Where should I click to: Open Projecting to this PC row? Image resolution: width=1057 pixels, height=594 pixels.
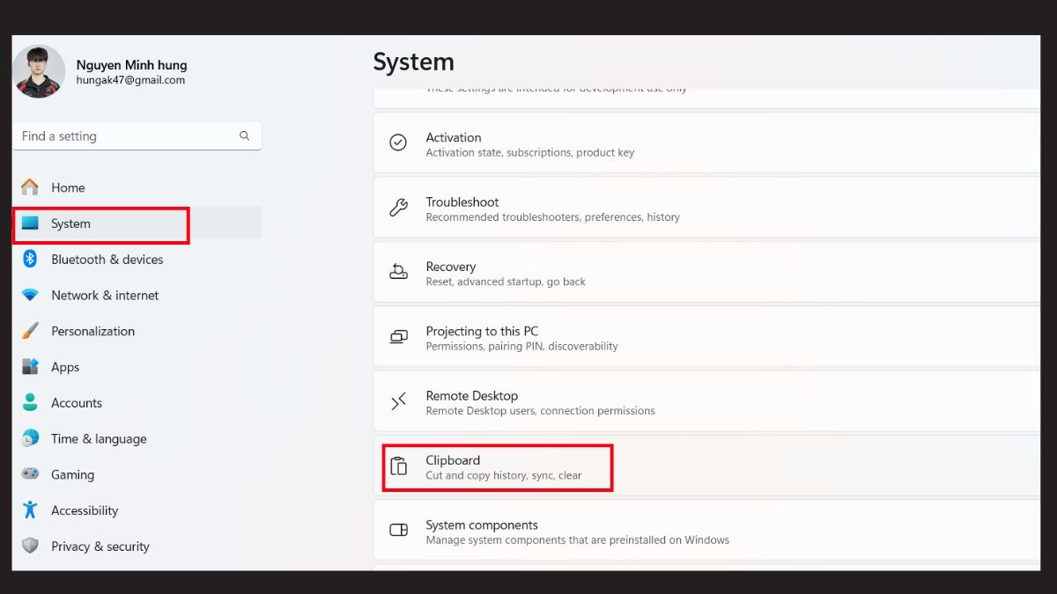pos(706,337)
